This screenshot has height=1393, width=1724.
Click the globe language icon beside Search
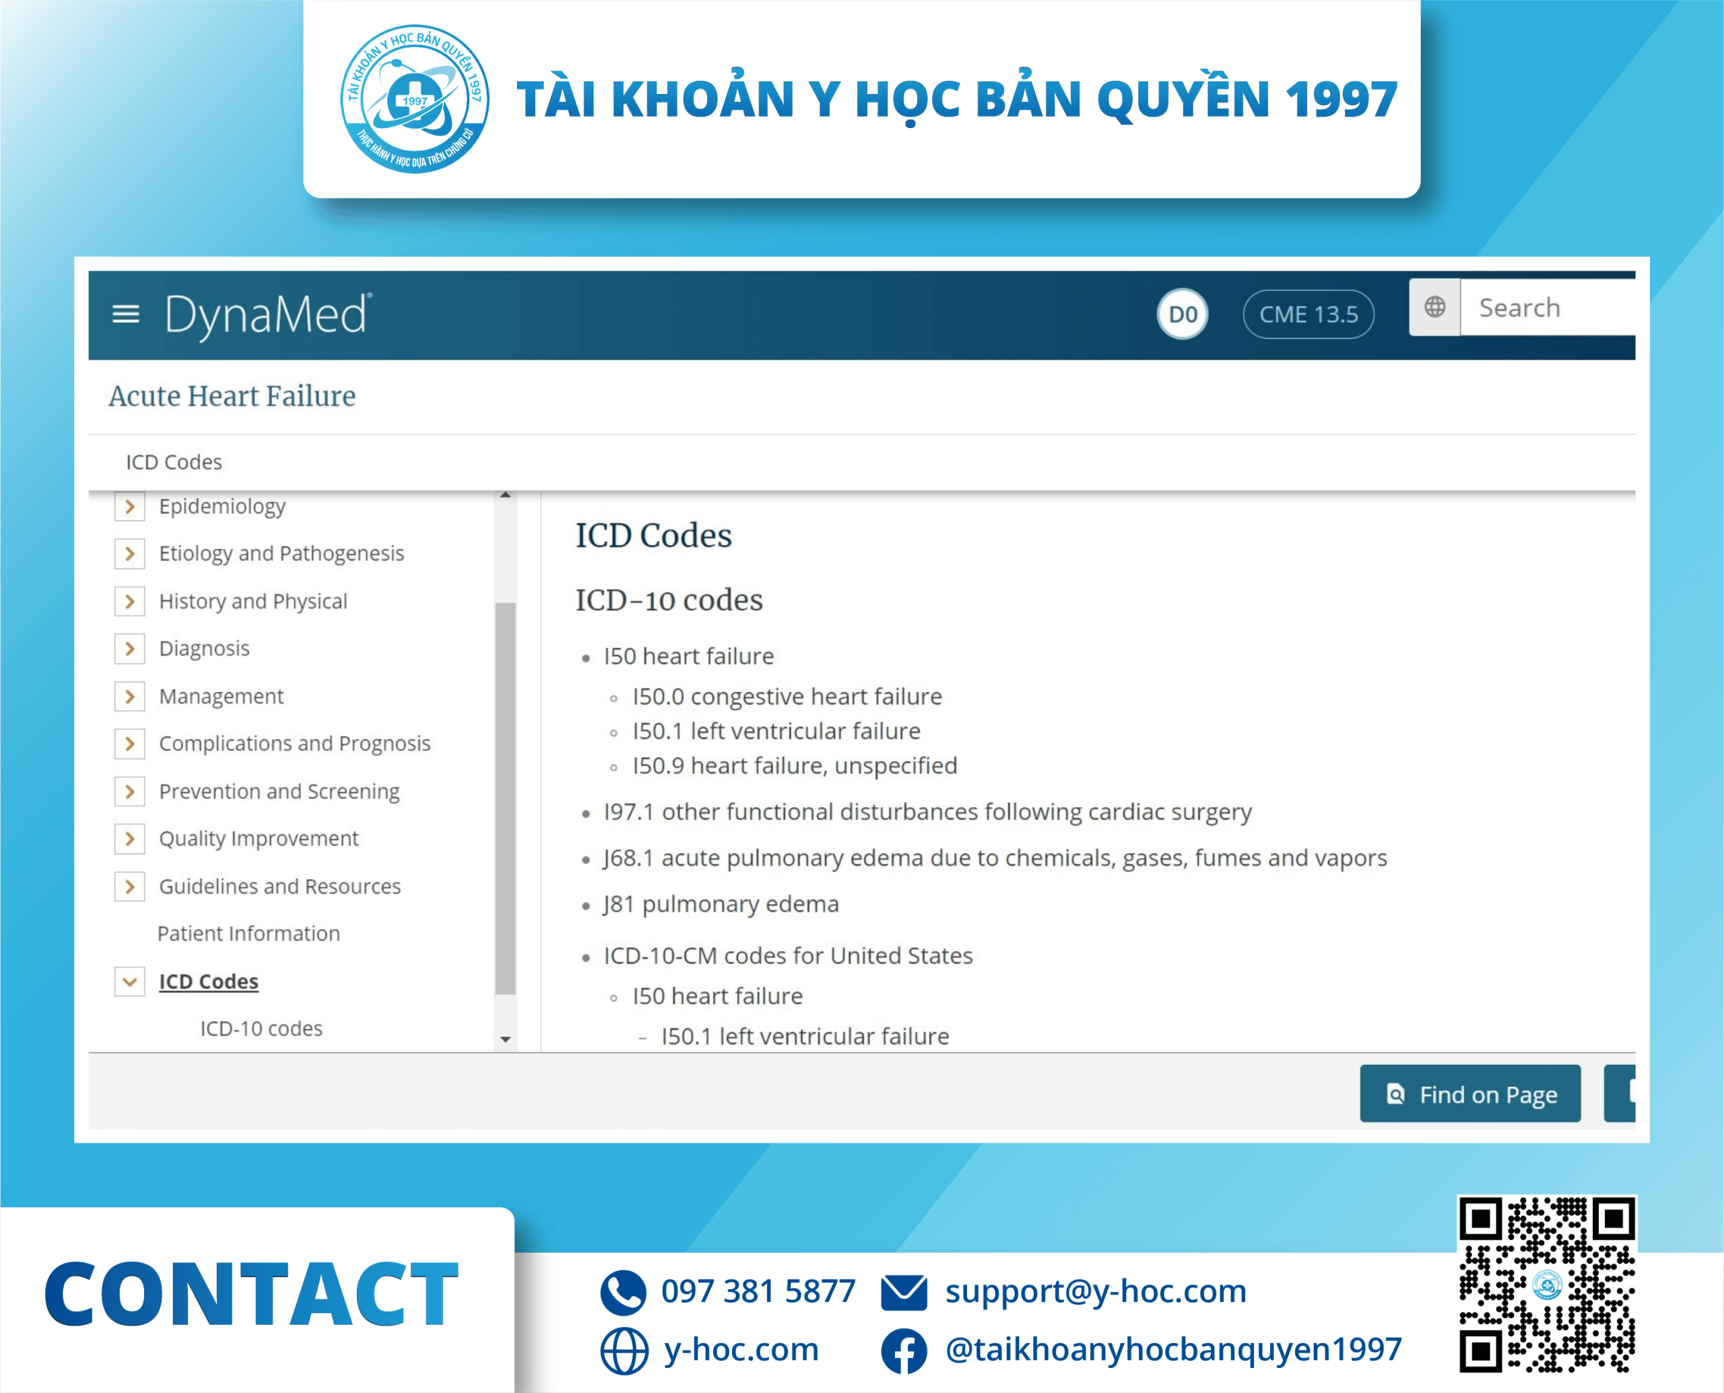click(x=1434, y=307)
